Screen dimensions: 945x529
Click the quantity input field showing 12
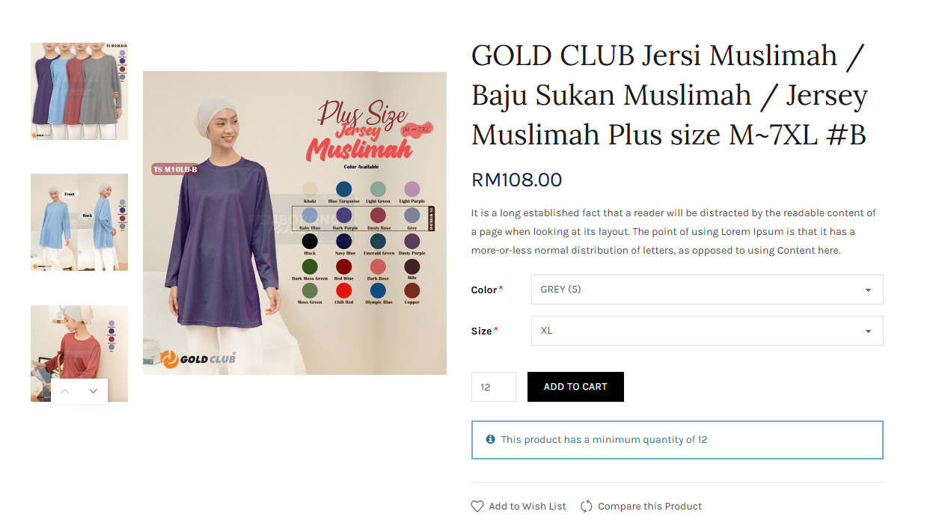point(494,387)
